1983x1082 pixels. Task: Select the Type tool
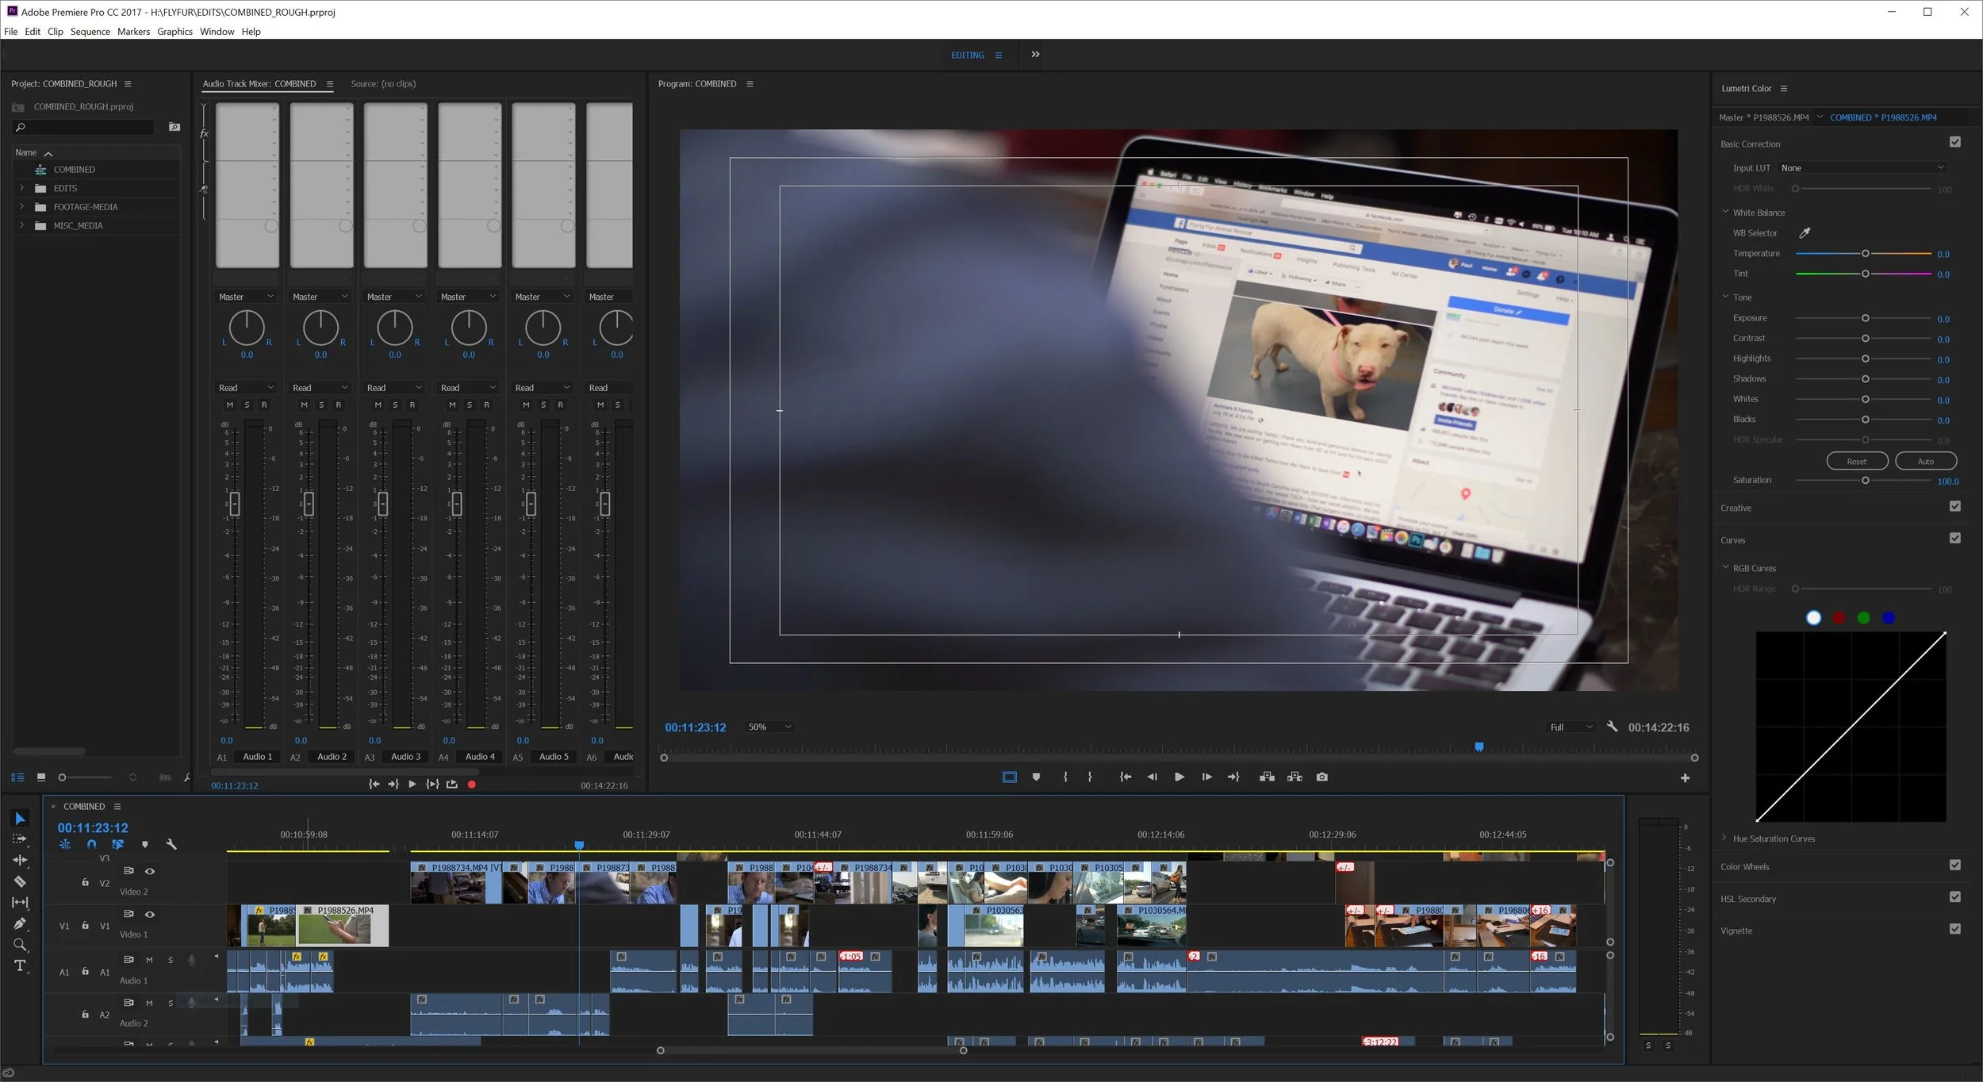[x=20, y=965]
